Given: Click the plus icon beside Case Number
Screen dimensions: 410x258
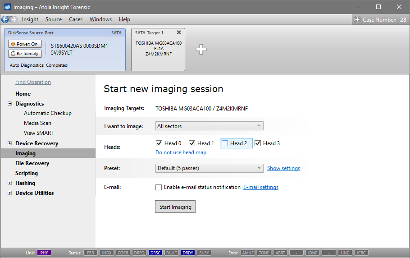Looking at the screenshot, I should coord(357,20).
